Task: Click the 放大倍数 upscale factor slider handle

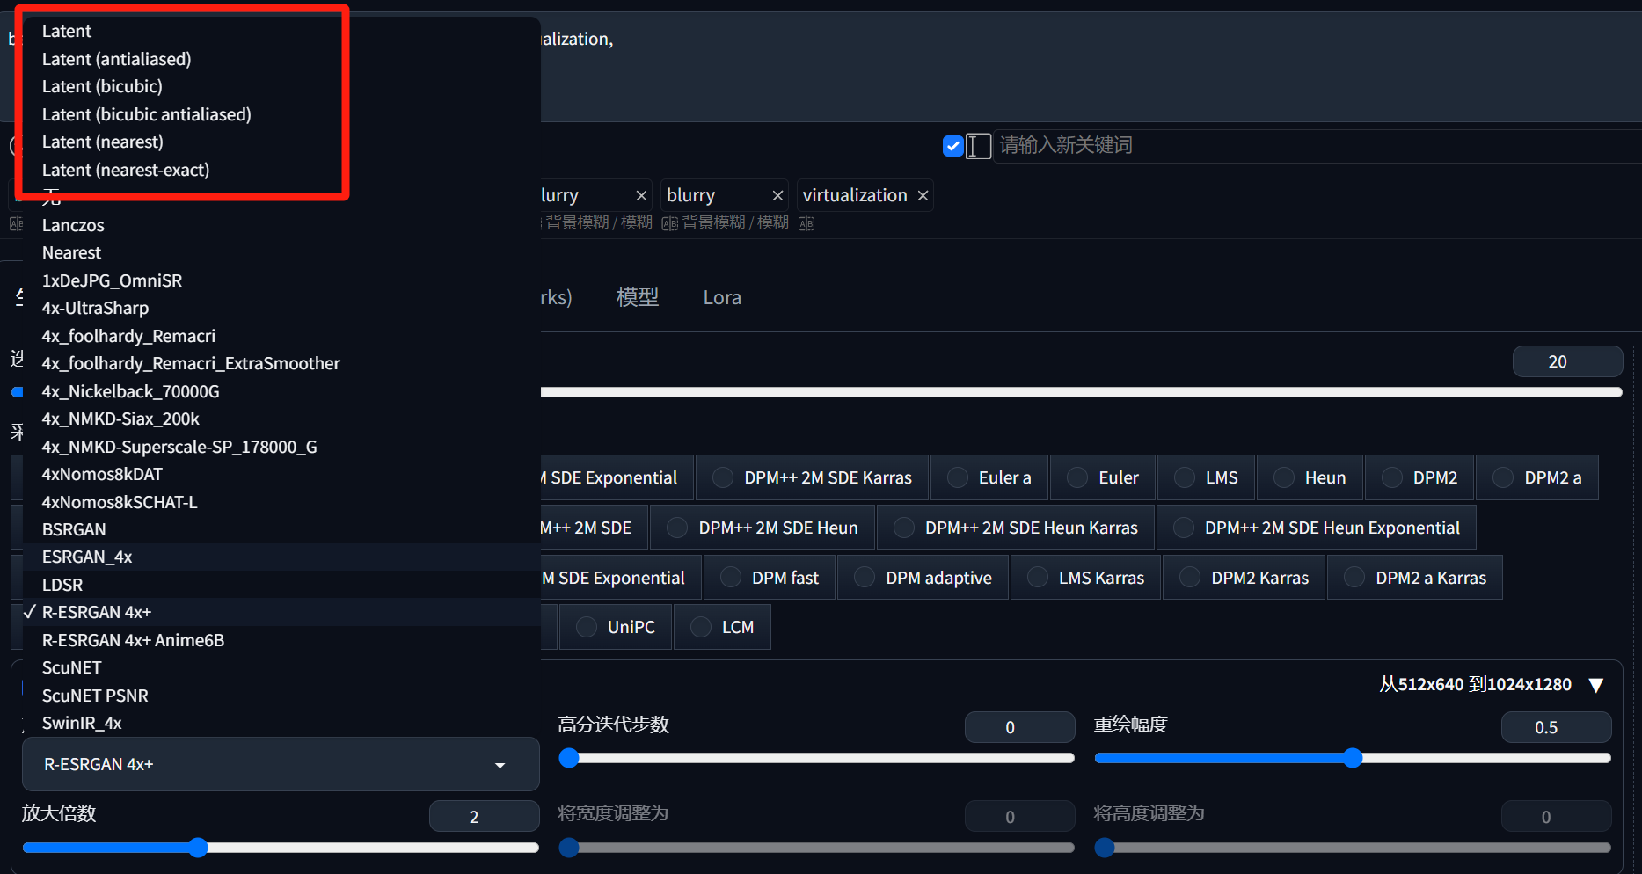Action: coord(198,848)
